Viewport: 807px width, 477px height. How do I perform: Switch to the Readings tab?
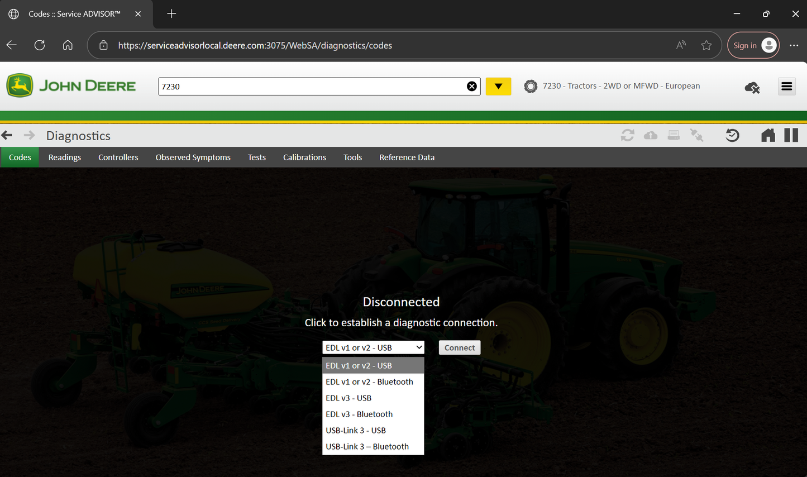[65, 158]
